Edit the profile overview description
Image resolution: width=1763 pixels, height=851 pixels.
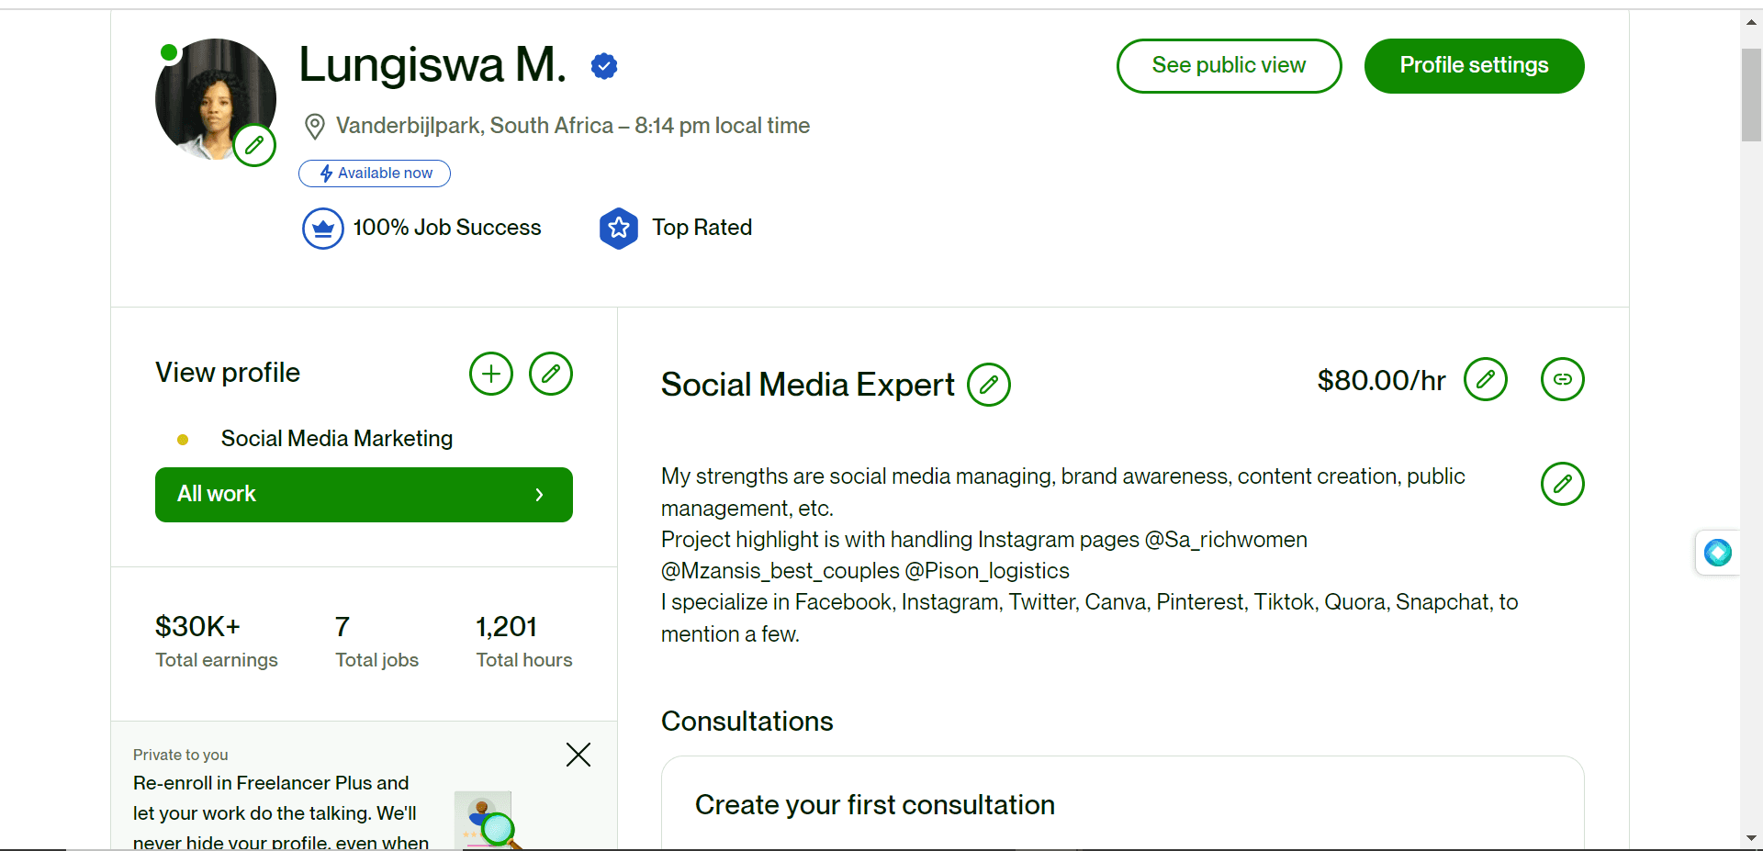pos(1563,484)
